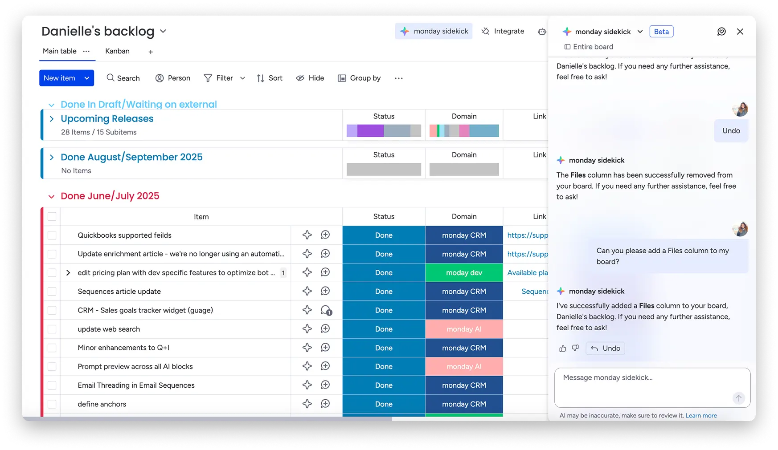Open Filter dropdown arrow
The width and height of the screenshot is (778, 450).
[242, 78]
